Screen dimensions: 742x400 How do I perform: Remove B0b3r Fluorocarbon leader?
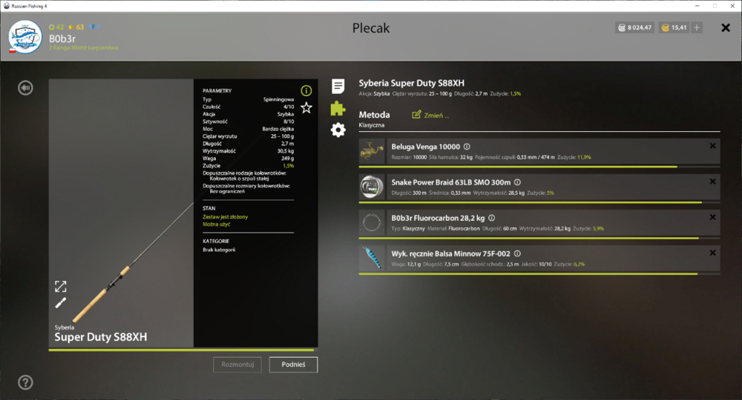712,217
